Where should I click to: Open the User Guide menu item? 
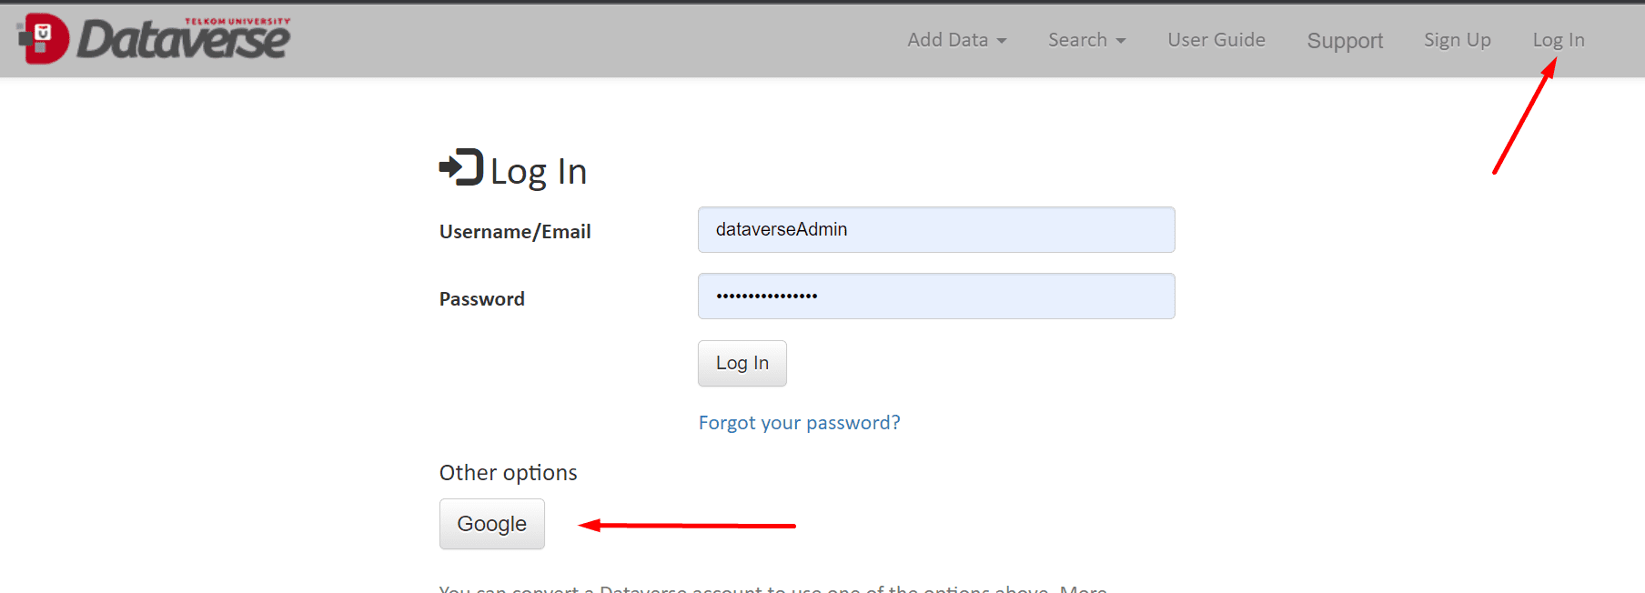pos(1216,40)
